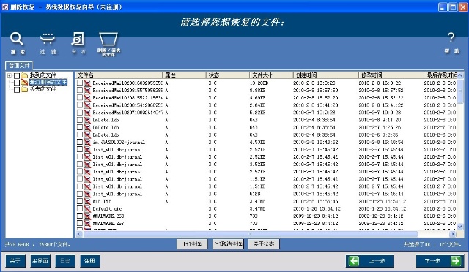Click folder icon of 丢失的文件
Viewport: 469px width, 272px height.
24,89
